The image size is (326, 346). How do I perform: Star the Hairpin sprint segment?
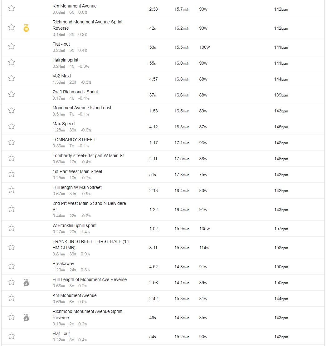tap(12, 62)
